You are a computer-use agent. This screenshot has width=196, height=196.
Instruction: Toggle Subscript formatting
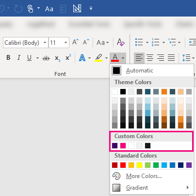pyautogui.click(x=57, y=58)
